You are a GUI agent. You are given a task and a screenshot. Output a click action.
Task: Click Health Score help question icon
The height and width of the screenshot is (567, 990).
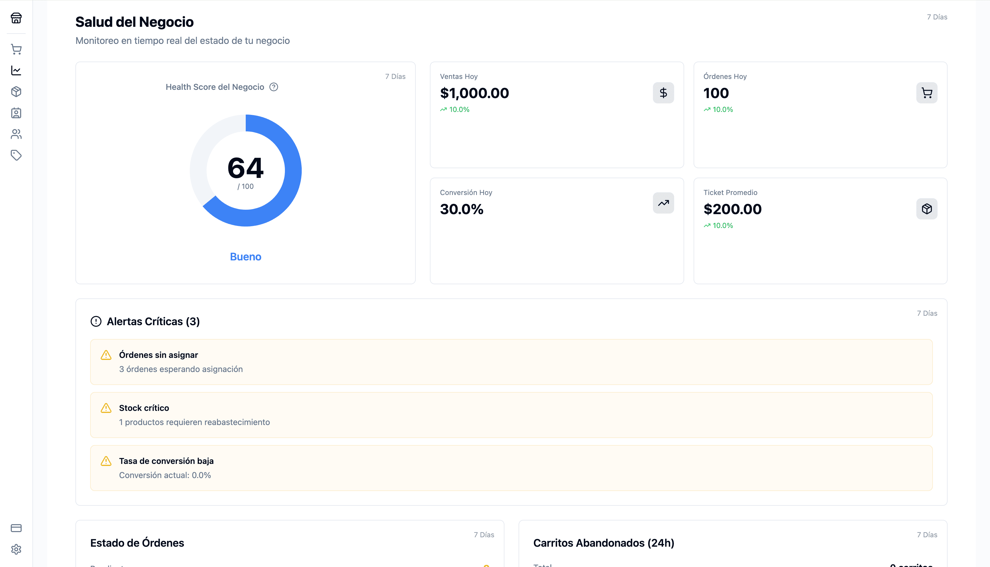[274, 87]
